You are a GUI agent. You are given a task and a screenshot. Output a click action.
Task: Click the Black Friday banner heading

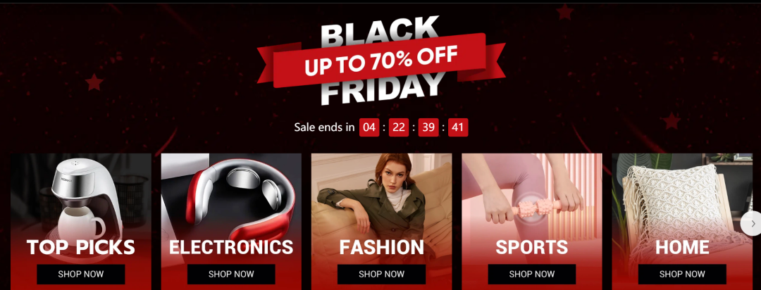(381, 61)
